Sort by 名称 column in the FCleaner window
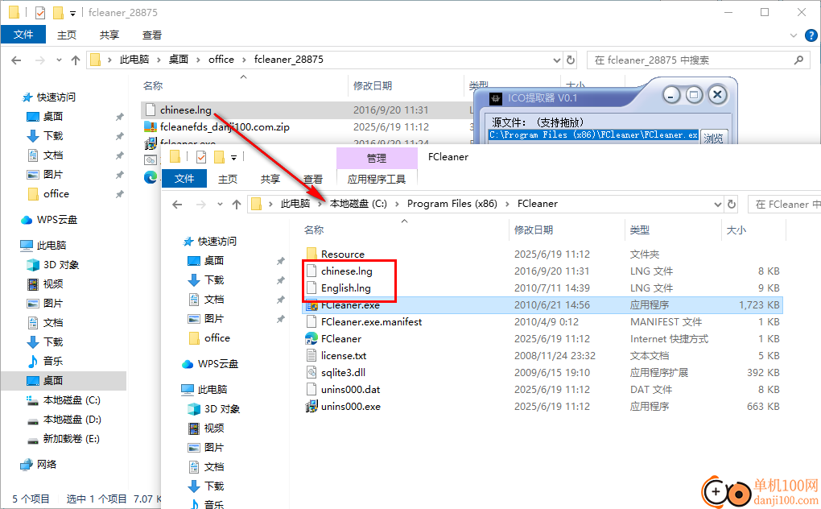 click(314, 230)
